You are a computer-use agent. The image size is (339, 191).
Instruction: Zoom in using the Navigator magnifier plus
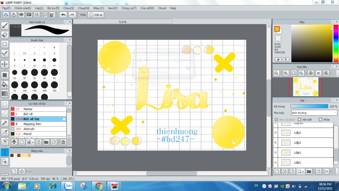coord(286,73)
